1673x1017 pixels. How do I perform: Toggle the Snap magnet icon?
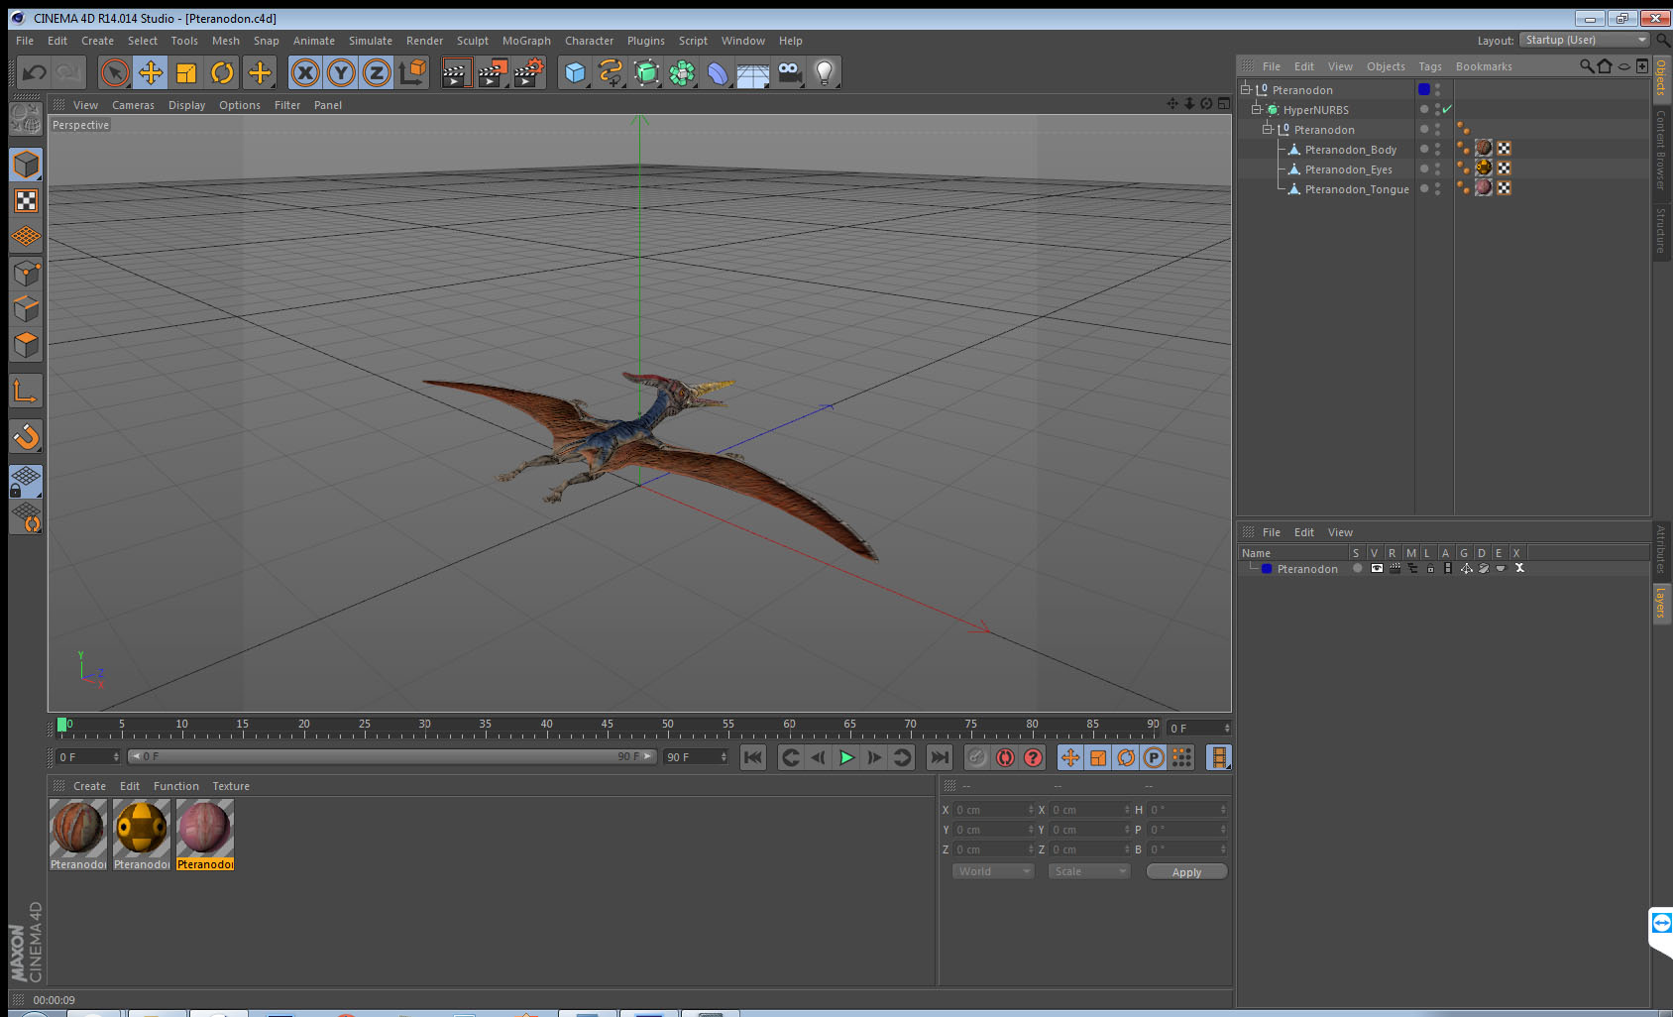coord(26,435)
